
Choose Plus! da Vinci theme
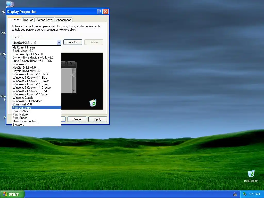click(37, 111)
